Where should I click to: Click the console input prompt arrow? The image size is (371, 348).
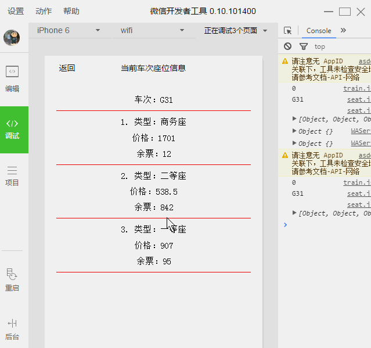tap(285, 225)
